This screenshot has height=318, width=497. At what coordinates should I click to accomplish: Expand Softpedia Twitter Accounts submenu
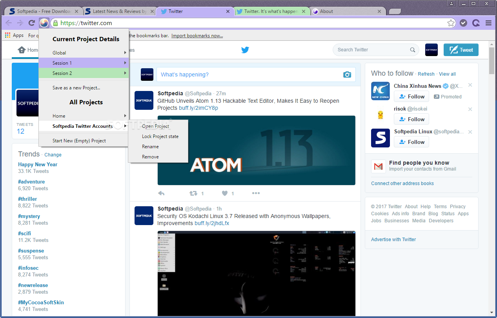(84, 126)
